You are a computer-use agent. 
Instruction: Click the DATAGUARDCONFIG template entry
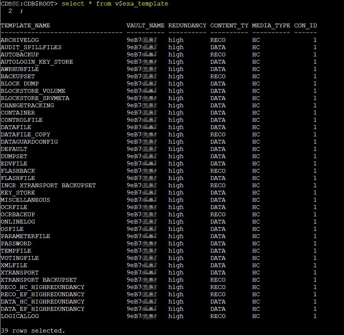[29, 142]
